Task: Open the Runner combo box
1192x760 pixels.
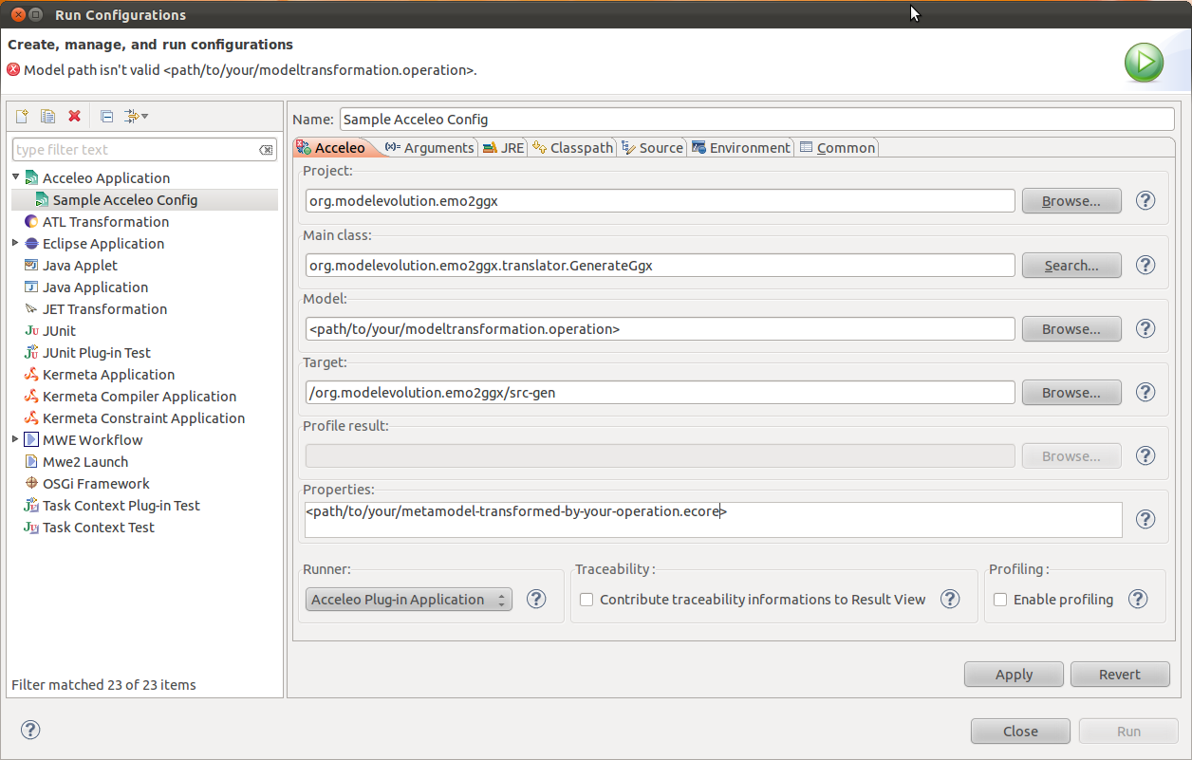Action: [x=409, y=600]
